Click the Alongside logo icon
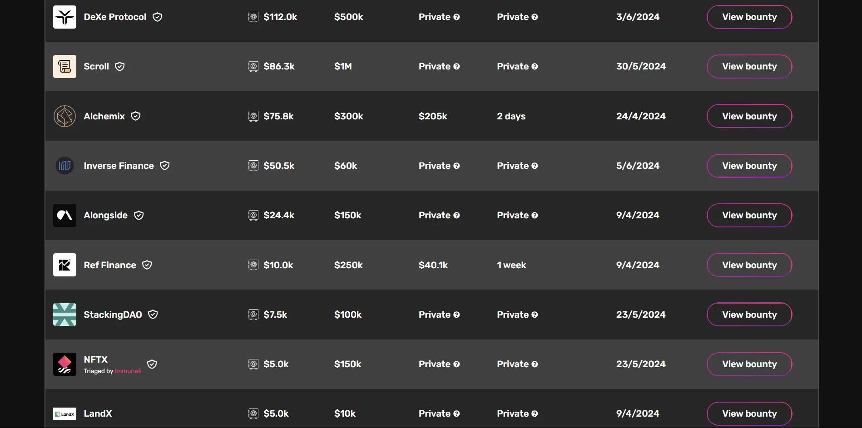862x428 pixels. 64,215
